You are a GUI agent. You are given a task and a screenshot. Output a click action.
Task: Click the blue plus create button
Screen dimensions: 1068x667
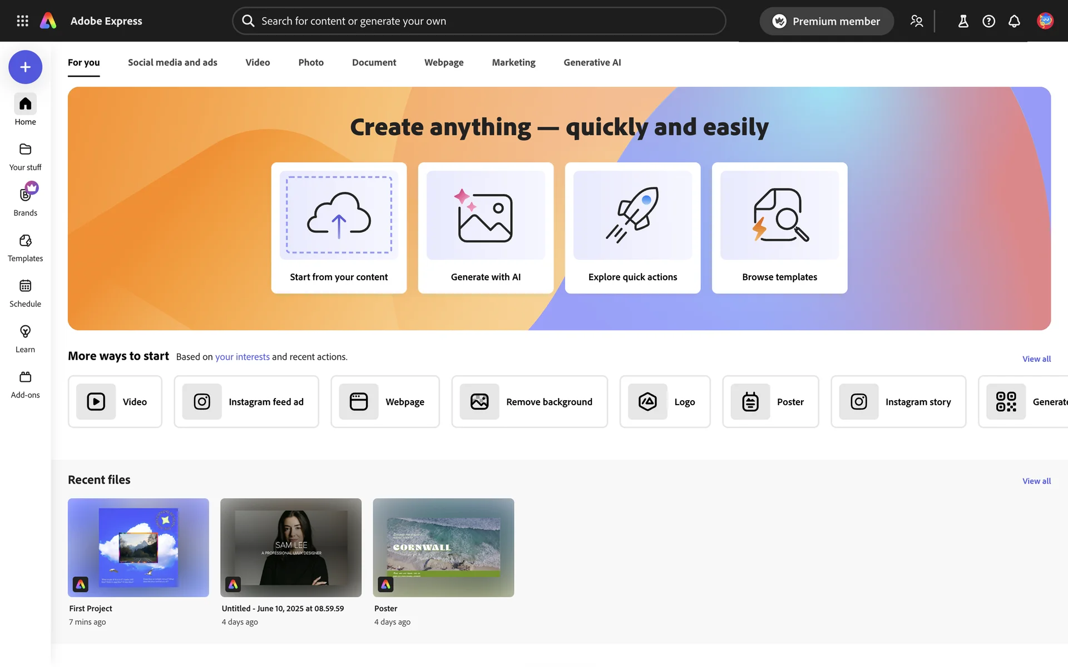25,67
